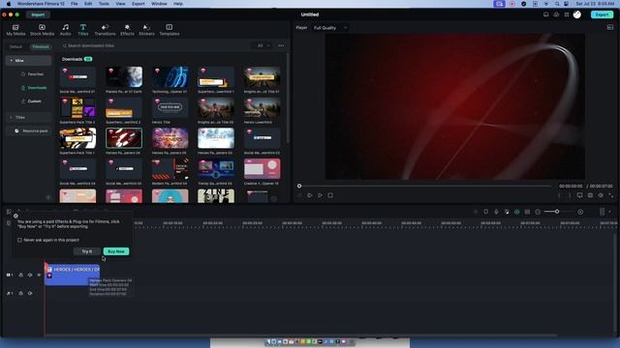
Task: Open the Templates panel
Action: pos(170,30)
